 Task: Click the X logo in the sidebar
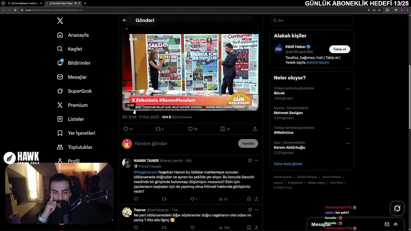click(x=60, y=21)
